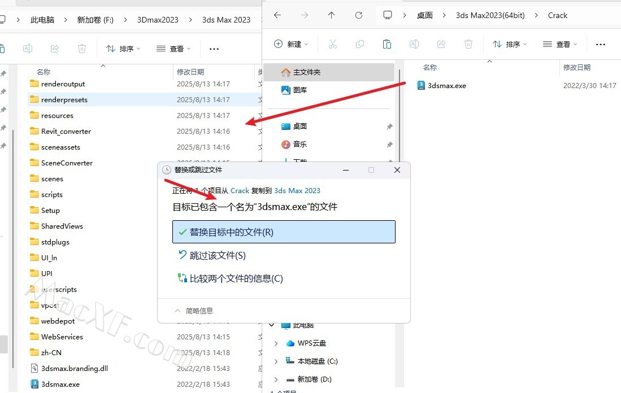Select the stdplugs folder
This screenshot has height=393, width=621.
point(50,242)
